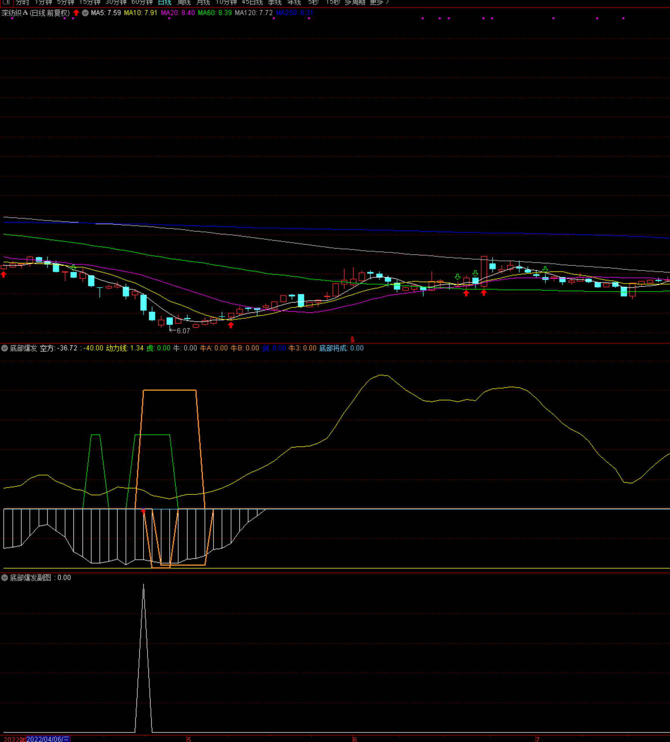Click the 2022/04/06/三 date on the time axis
670x742 pixels.
pos(48,739)
